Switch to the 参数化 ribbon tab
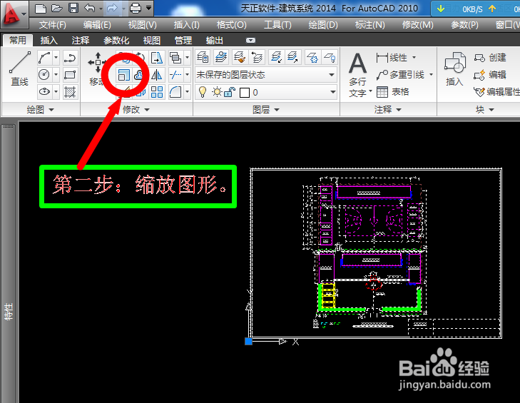 [x=116, y=41]
